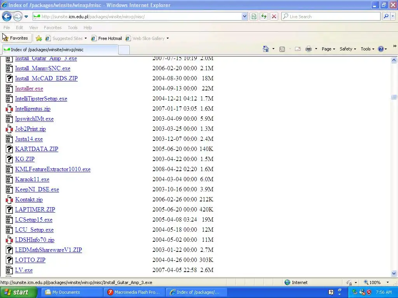Screen dimensions: 398x298
Task: Click the Back navigation button
Action: click(7, 17)
